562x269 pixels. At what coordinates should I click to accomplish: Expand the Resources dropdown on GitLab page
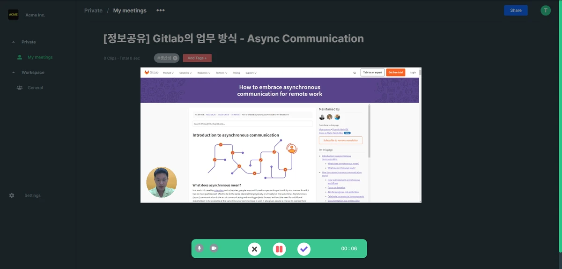[204, 73]
